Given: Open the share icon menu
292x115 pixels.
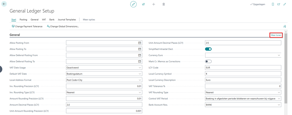Looking at the screenshot, I should click(x=143, y=4).
